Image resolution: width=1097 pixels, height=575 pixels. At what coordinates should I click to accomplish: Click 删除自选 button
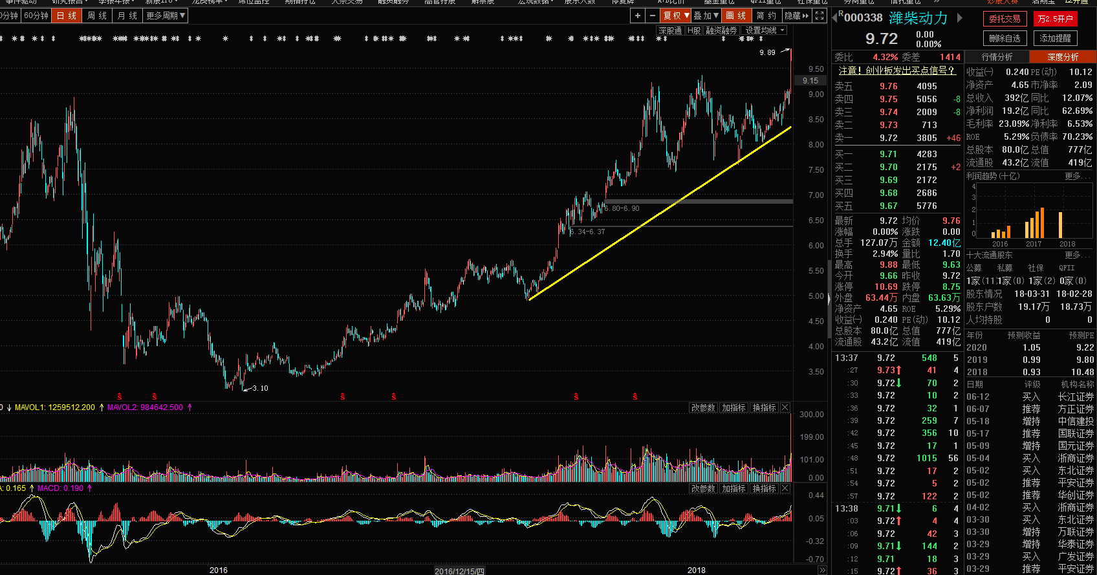tap(1005, 38)
